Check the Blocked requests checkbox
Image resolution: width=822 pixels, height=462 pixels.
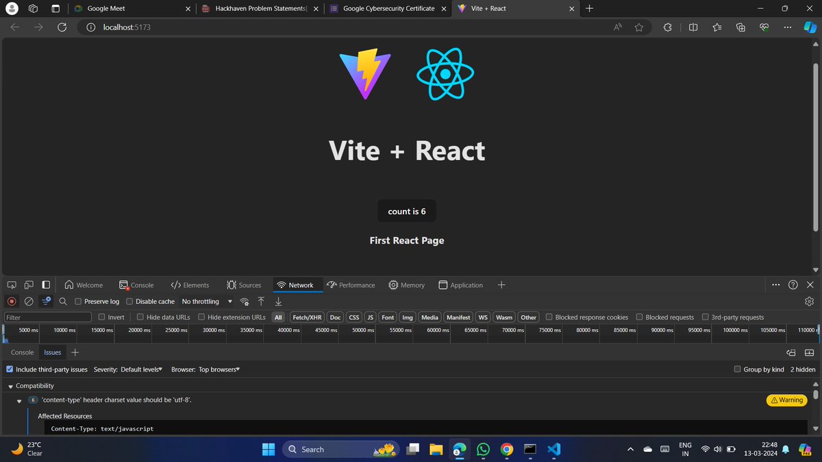[x=639, y=317]
